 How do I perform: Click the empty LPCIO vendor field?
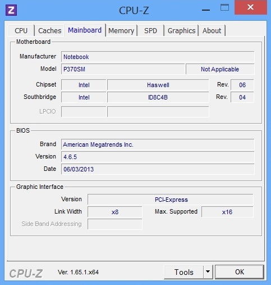84,112
